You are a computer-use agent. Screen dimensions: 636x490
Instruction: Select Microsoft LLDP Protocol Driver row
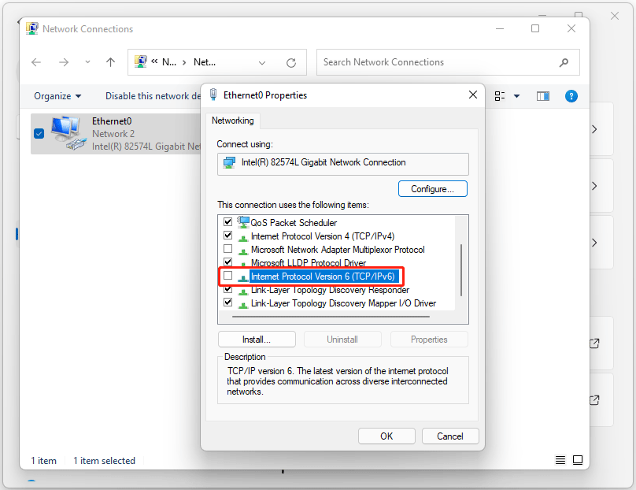point(308,263)
